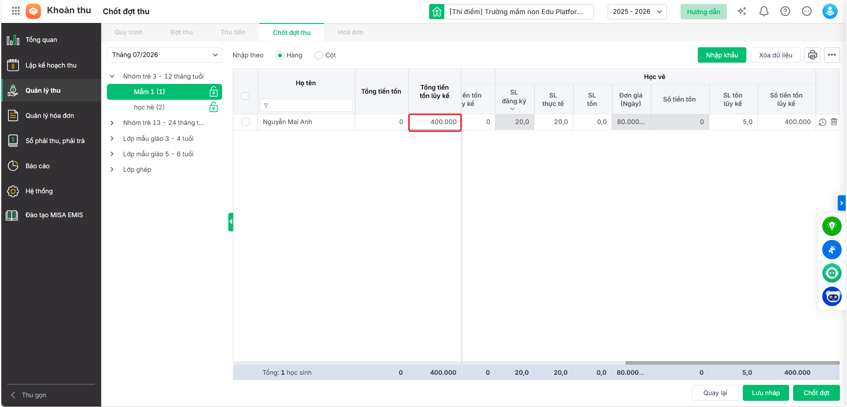
Task: Collapse class tree panel with green handle
Action: [x=231, y=222]
